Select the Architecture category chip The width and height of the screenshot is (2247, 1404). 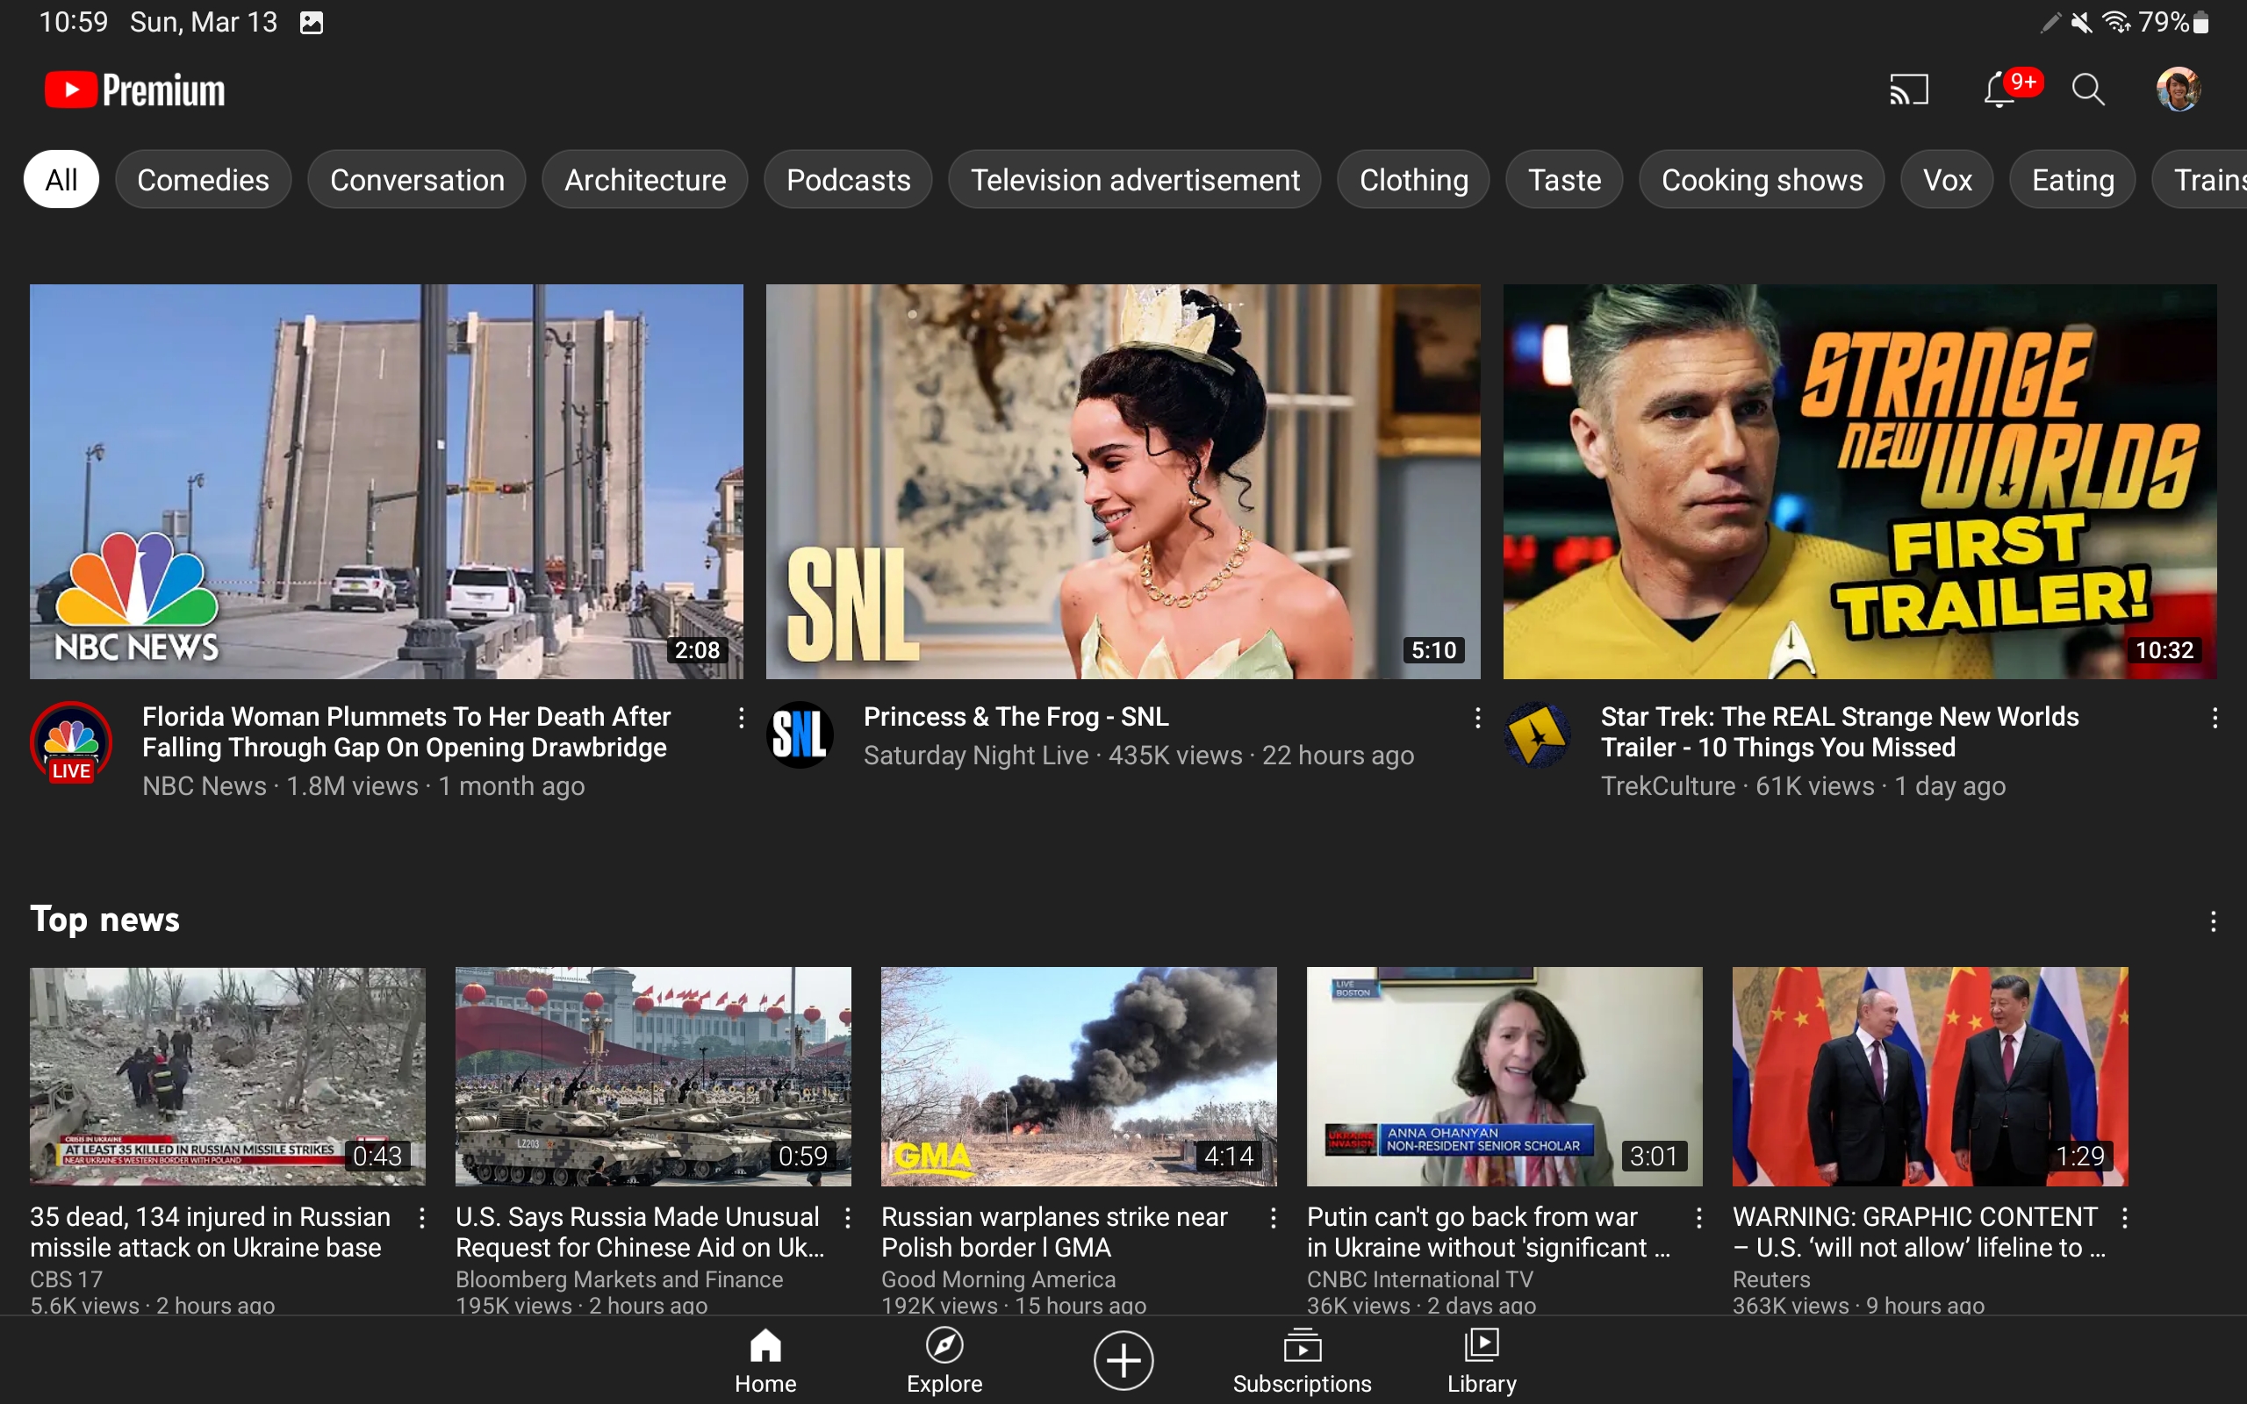coord(644,179)
